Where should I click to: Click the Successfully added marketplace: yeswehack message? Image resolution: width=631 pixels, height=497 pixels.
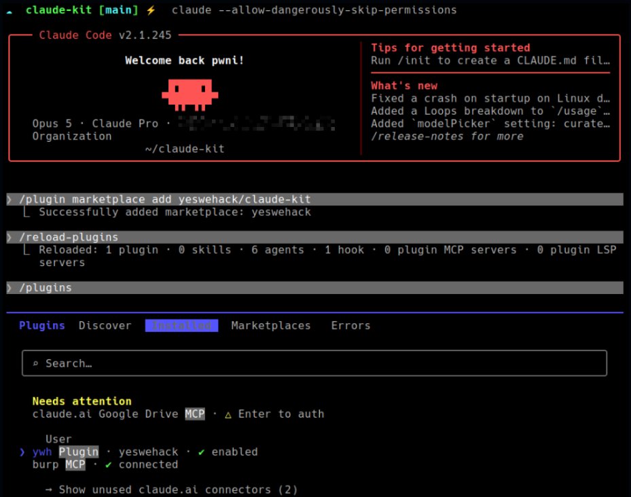pos(175,212)
